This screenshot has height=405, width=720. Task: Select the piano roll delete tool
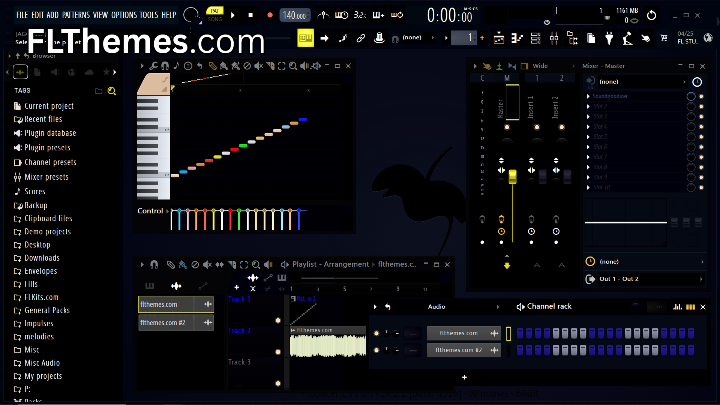pos(247,66)
